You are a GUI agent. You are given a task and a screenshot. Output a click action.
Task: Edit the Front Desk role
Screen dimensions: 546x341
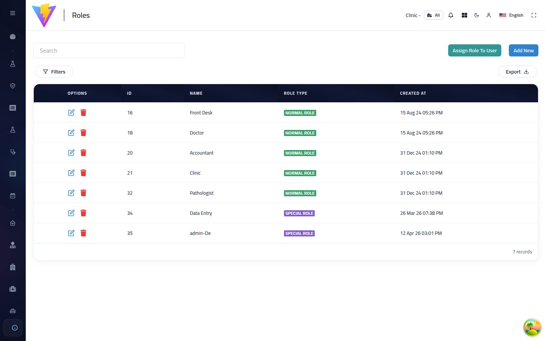(71, 113)
